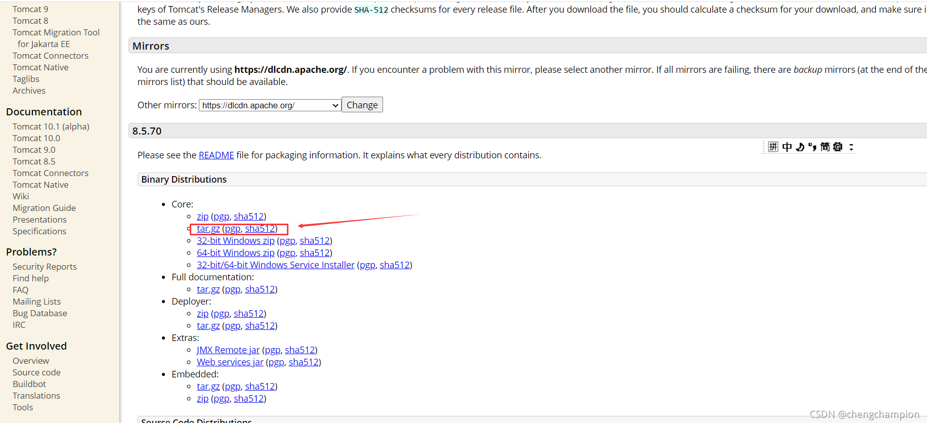Open pgp for Windows Service Installer
The width and height of the screenshot is (927, 425).
point(367,265)
